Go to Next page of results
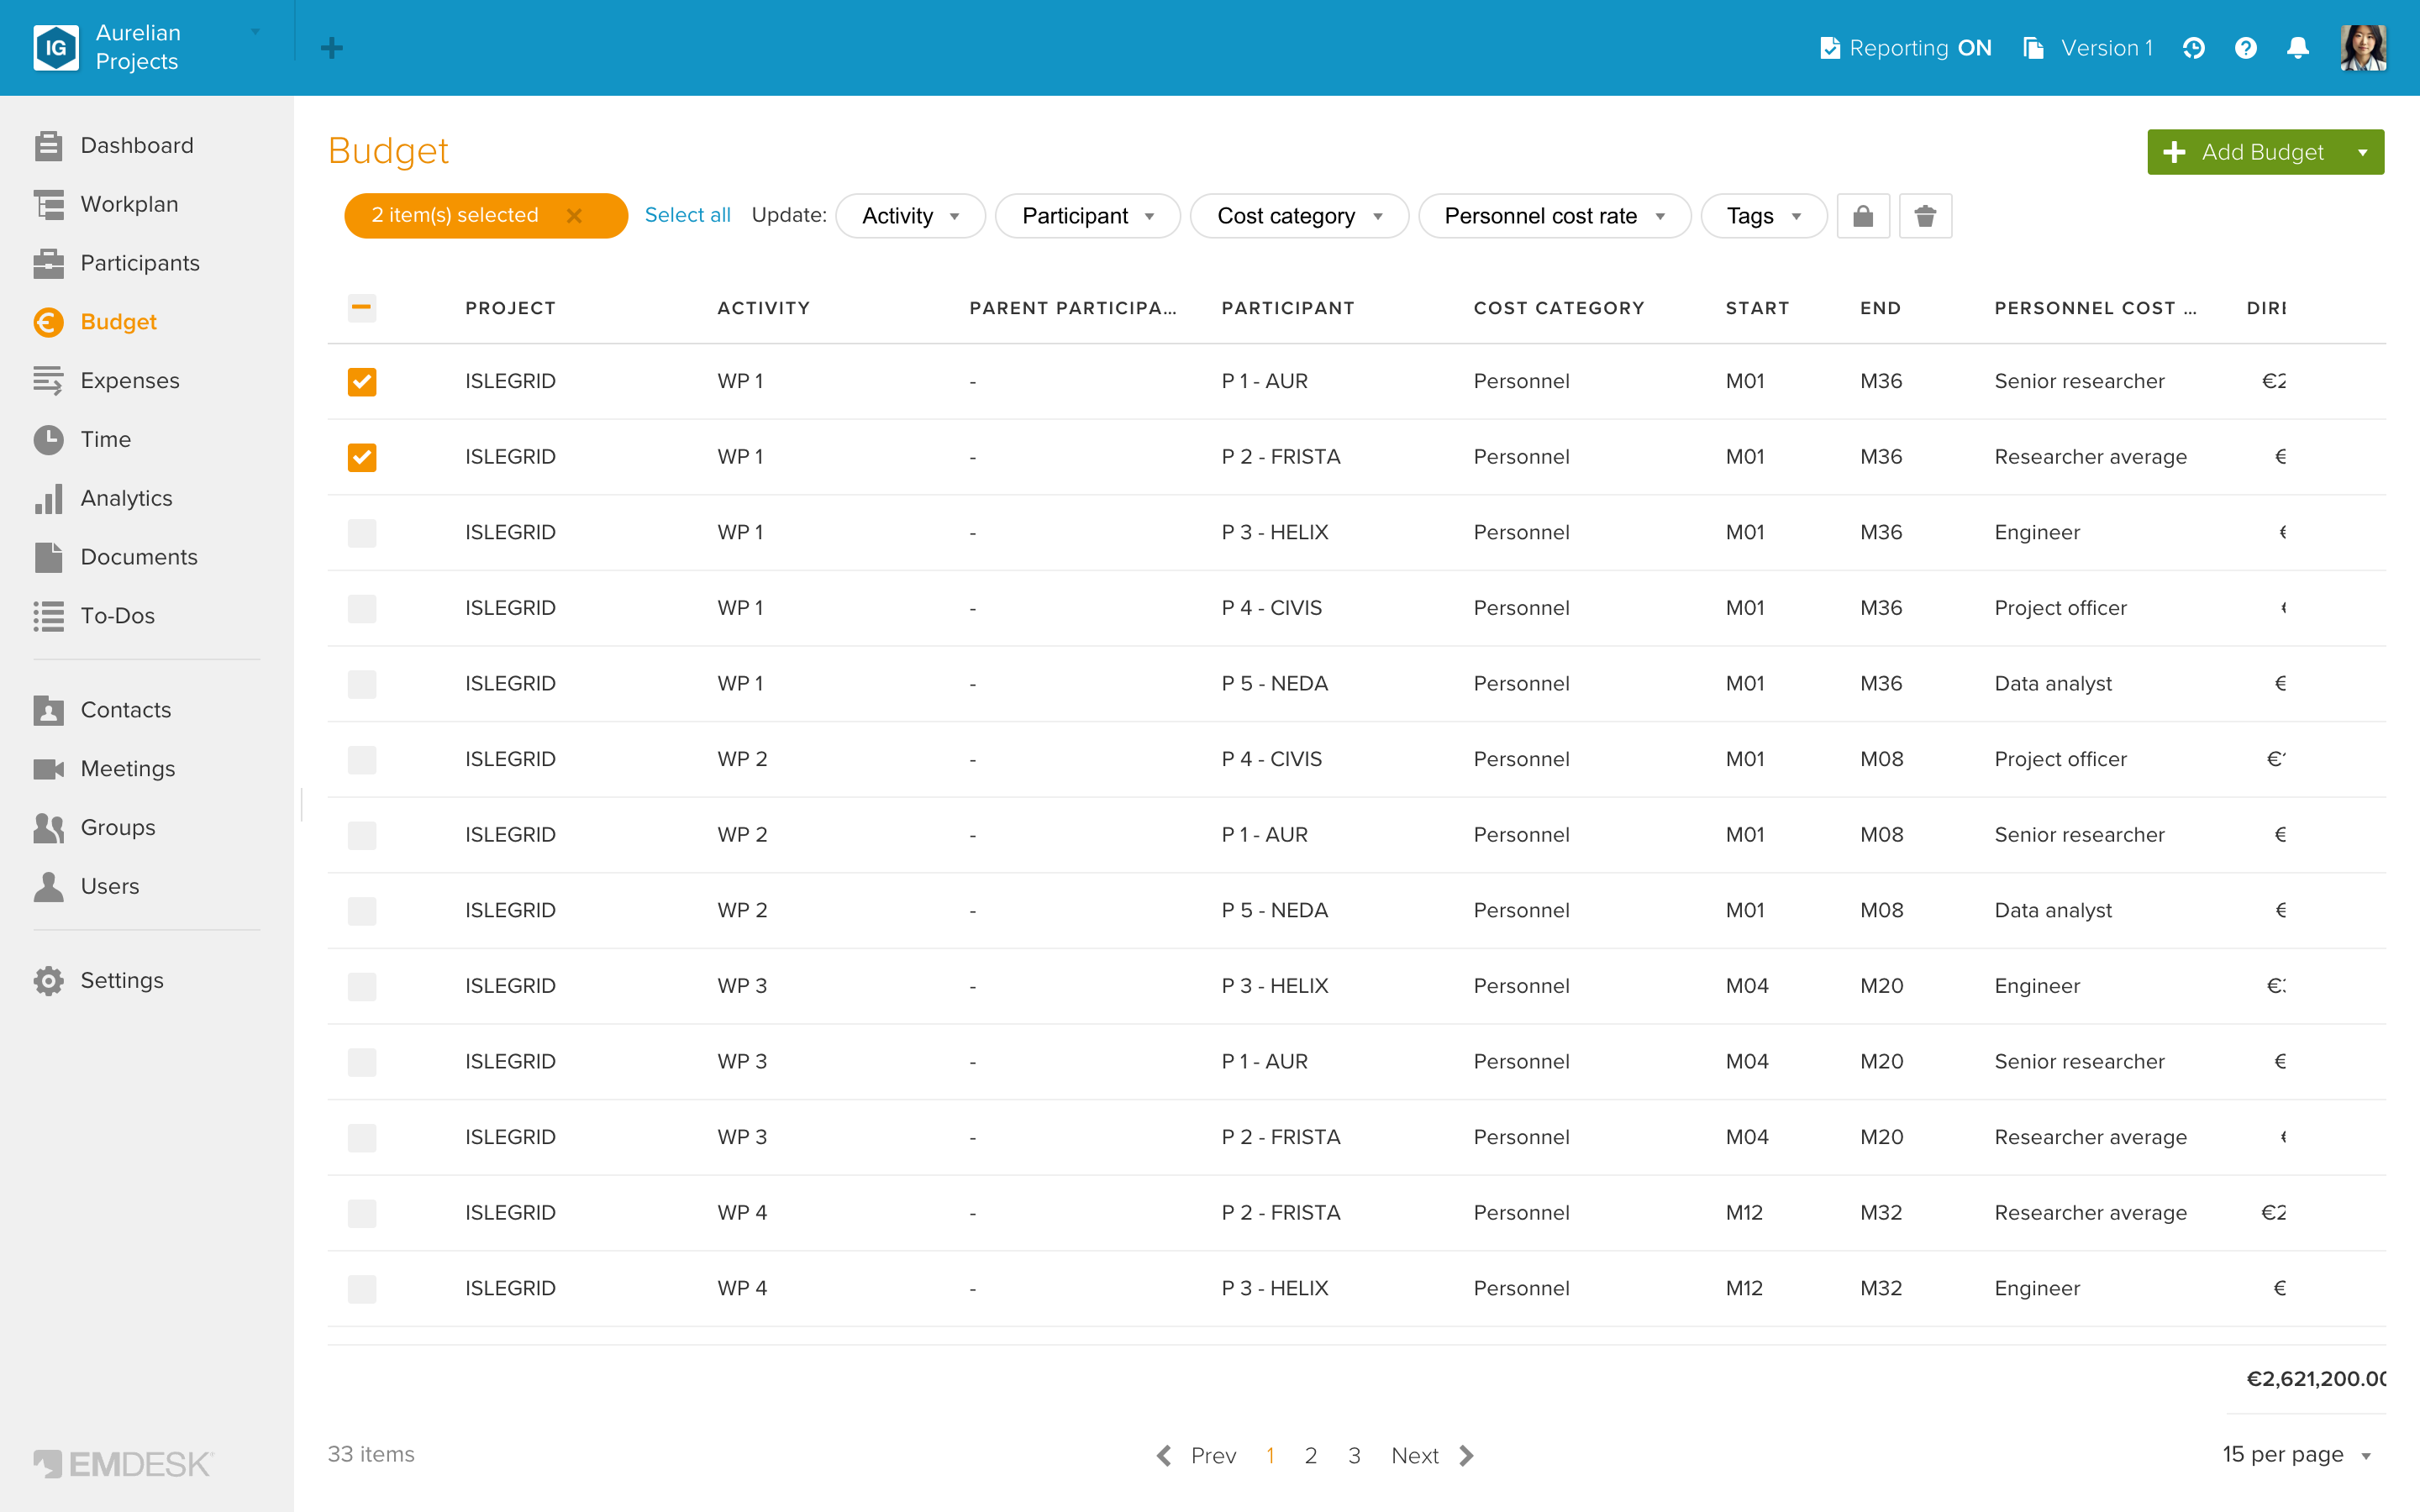2420x1512 pixels. (1432, 1455)
